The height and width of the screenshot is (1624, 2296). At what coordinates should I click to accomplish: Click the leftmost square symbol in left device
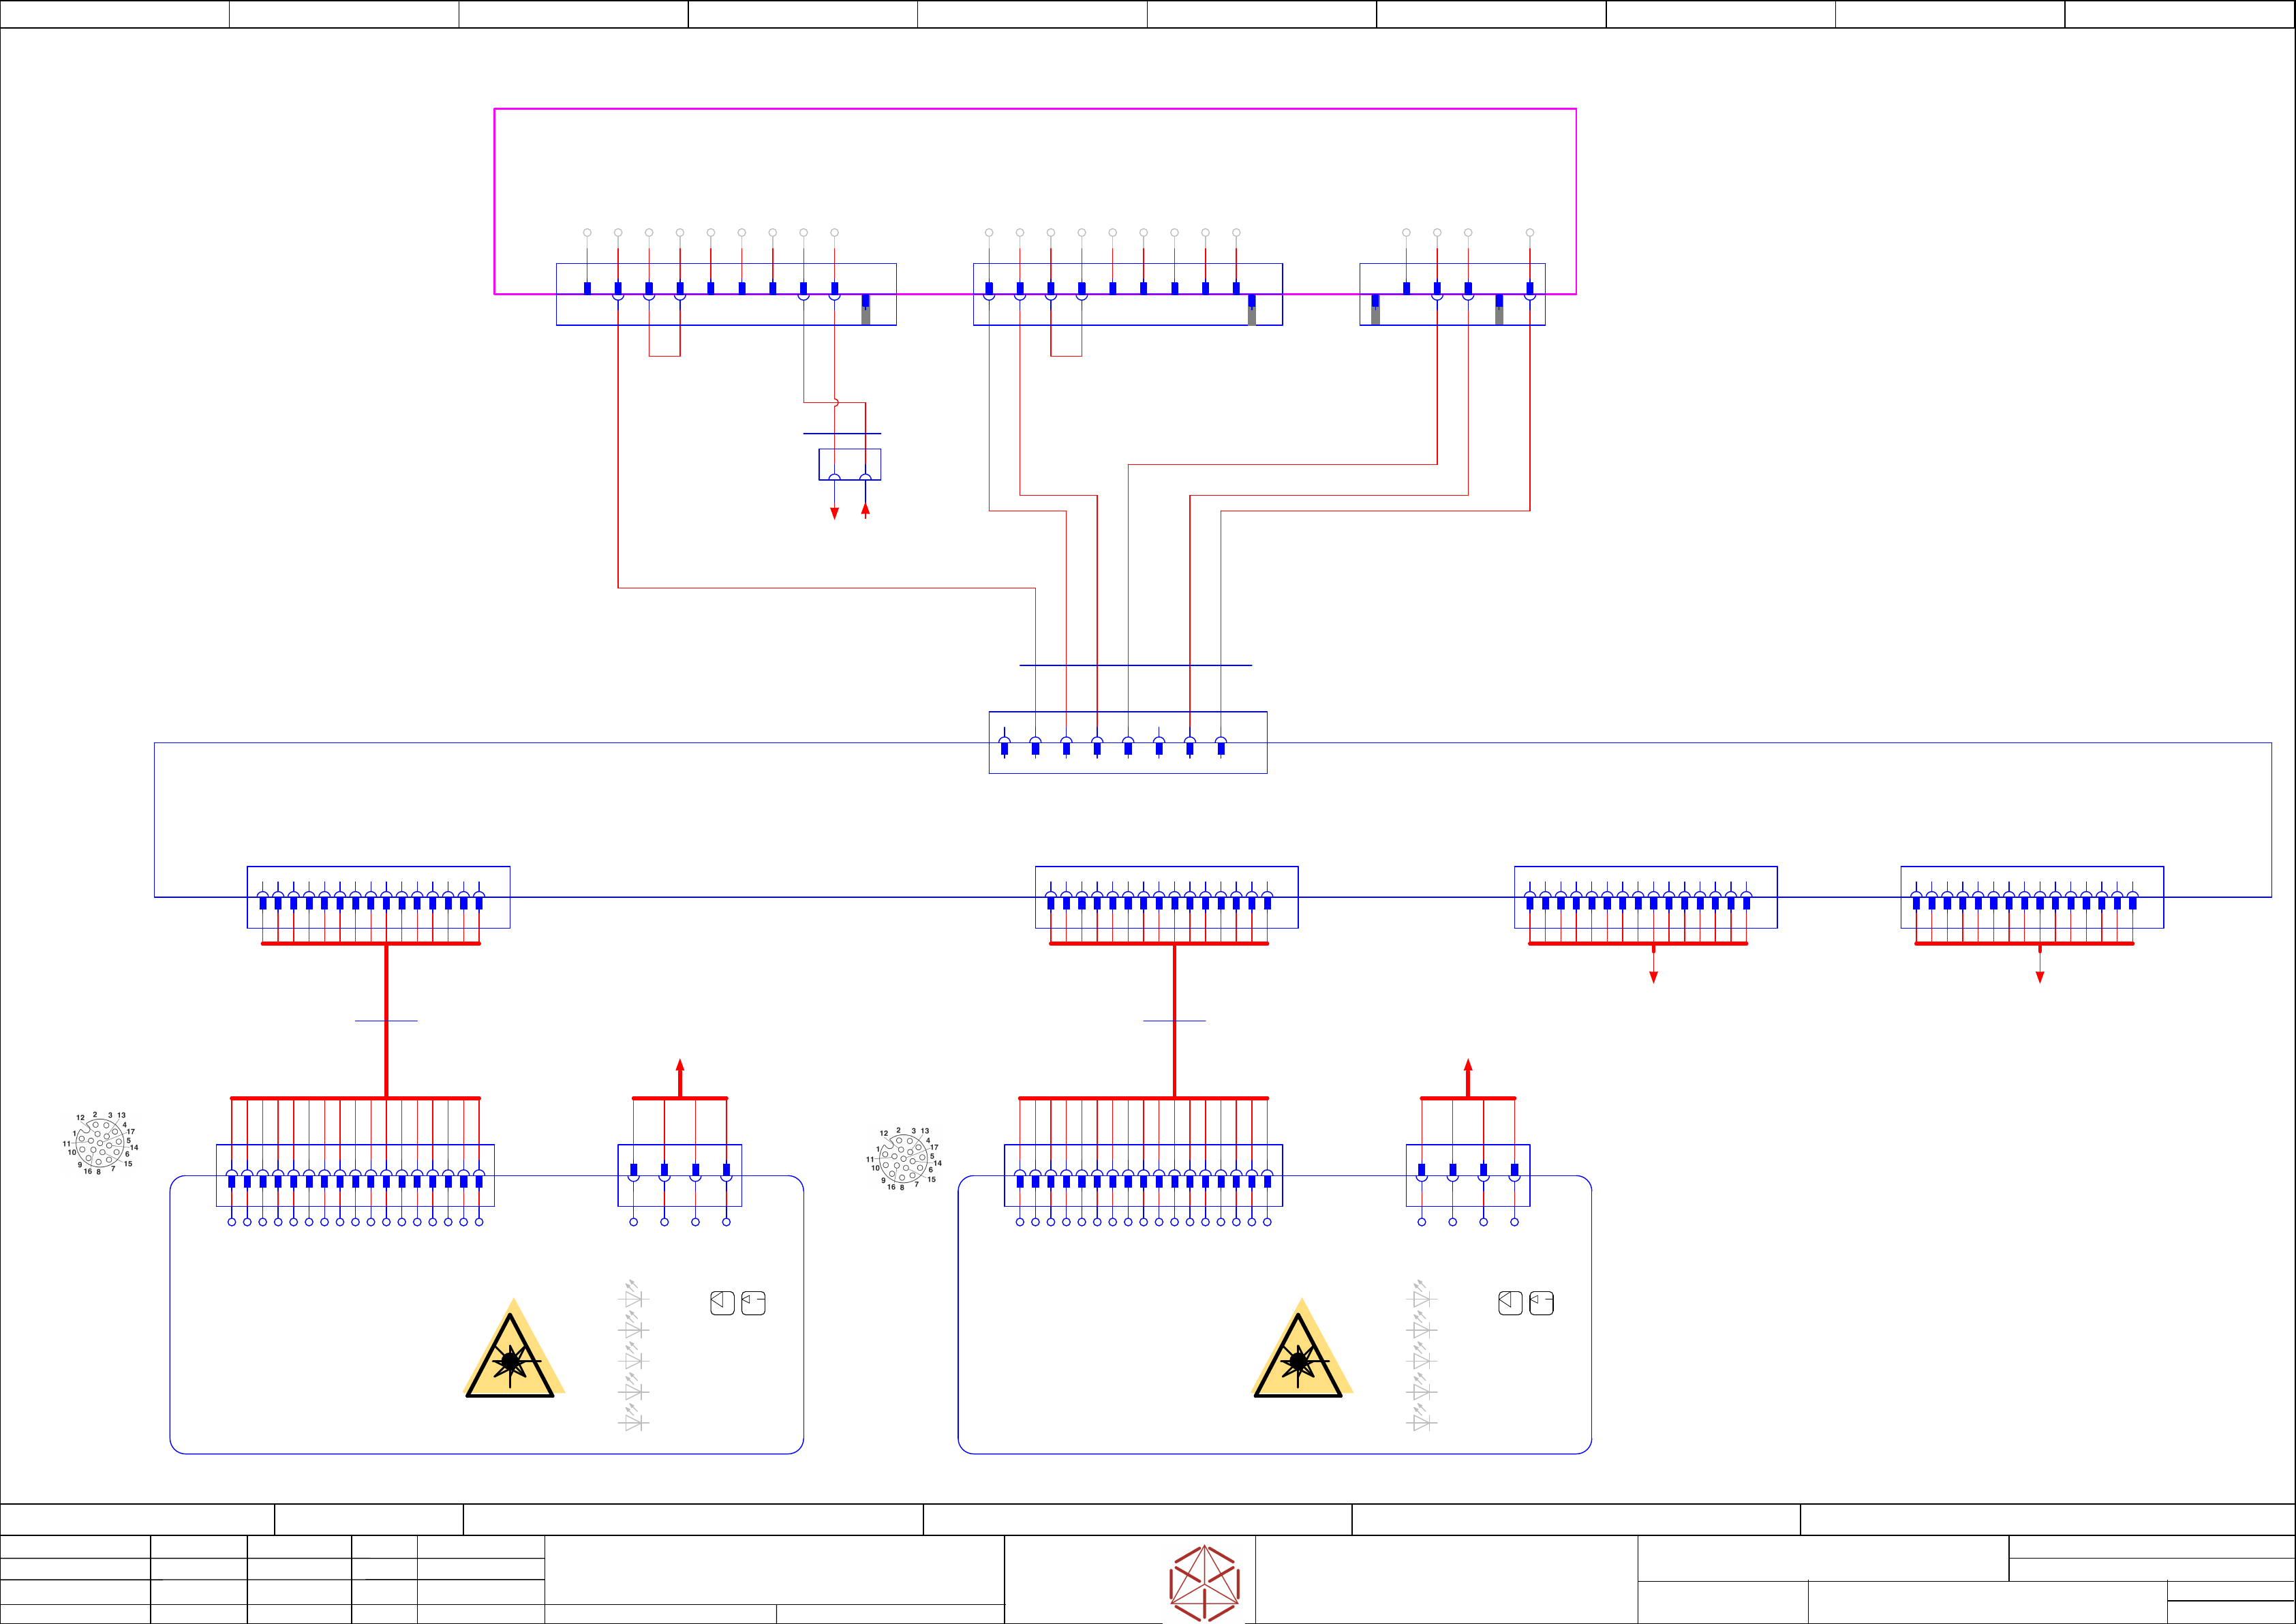coord(722,1303)
